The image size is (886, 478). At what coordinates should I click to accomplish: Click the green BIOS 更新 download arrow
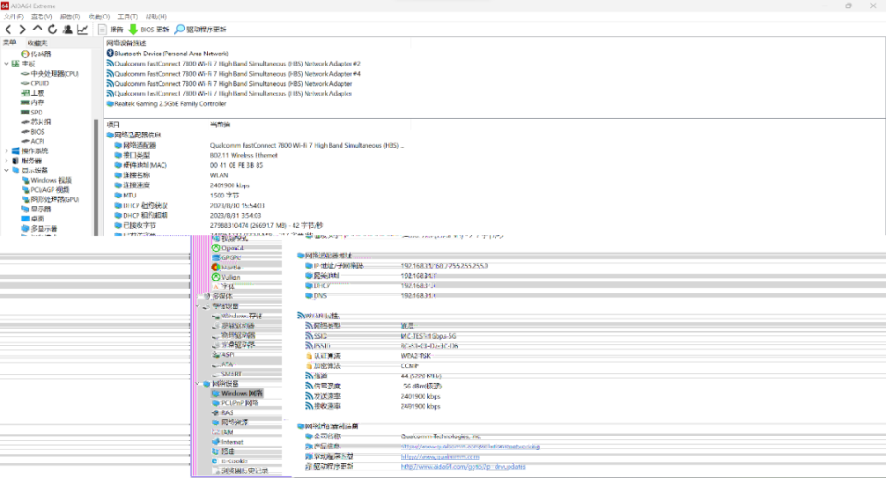(133, 30)
